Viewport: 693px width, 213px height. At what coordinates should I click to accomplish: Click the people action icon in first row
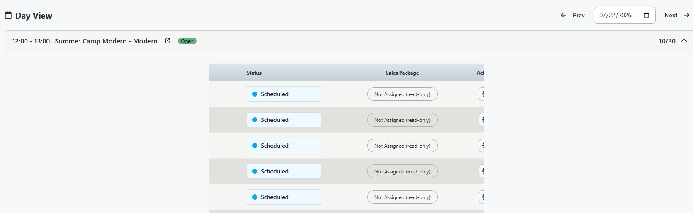pos(482,94)
